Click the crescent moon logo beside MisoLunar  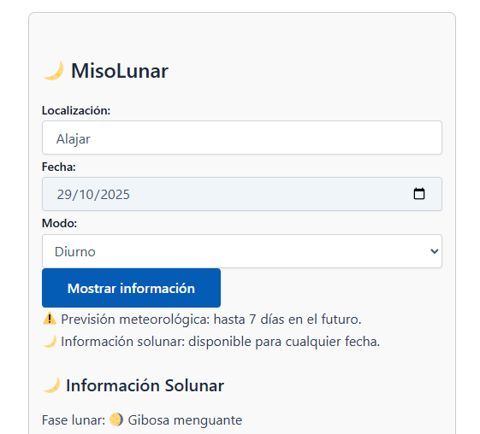pyautogui.click(x=54, y=71)
